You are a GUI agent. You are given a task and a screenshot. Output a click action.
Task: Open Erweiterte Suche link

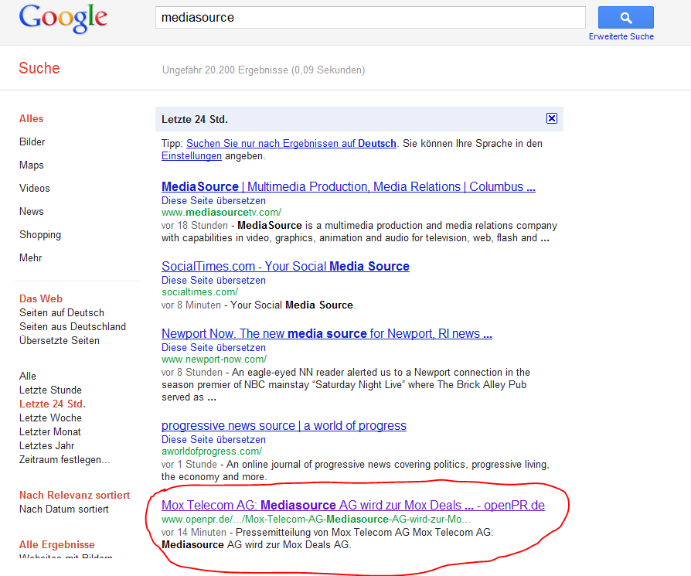tap(621, 36)
